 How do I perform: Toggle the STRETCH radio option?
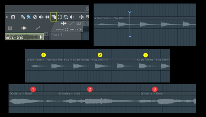[80, 30]
